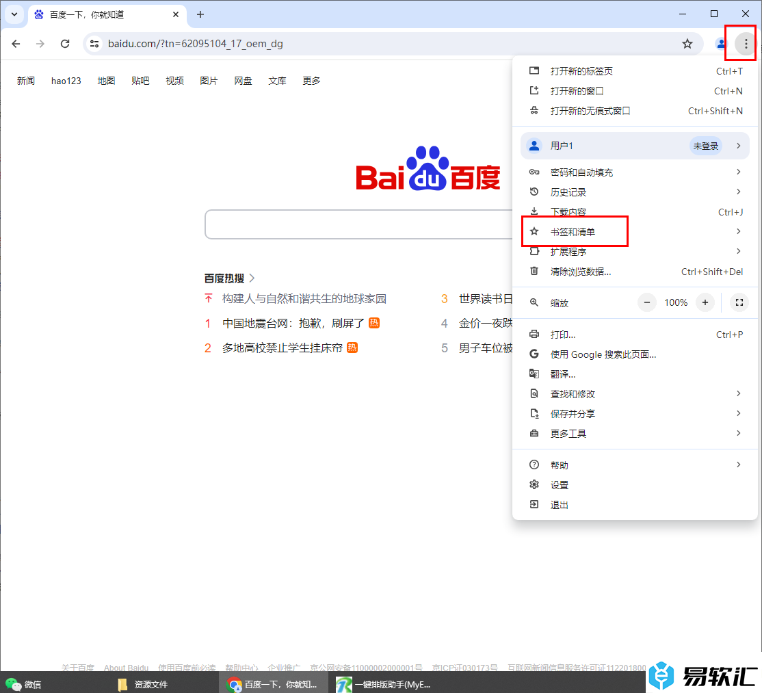762x693 pixels.
Task: Expand 密码和自动填充 submenu
Action: tap(635, 172)
